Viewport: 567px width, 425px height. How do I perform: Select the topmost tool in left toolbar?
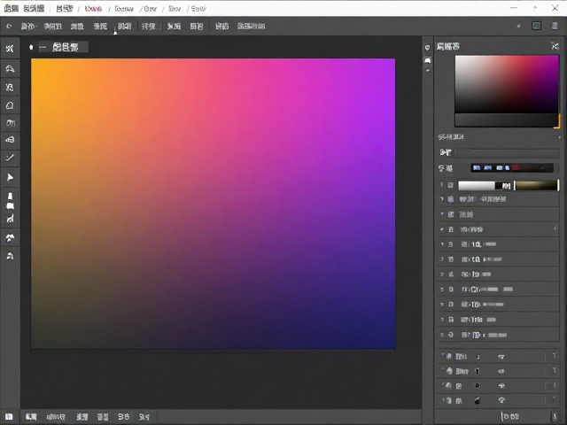pos(10,49)
